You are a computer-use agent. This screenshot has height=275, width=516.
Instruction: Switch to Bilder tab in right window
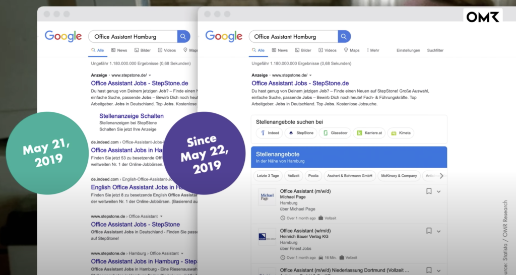coord(303,50)
